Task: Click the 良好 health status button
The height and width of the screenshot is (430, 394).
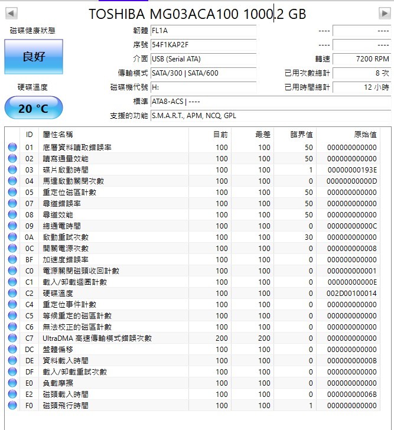Action: click(34, 57)
